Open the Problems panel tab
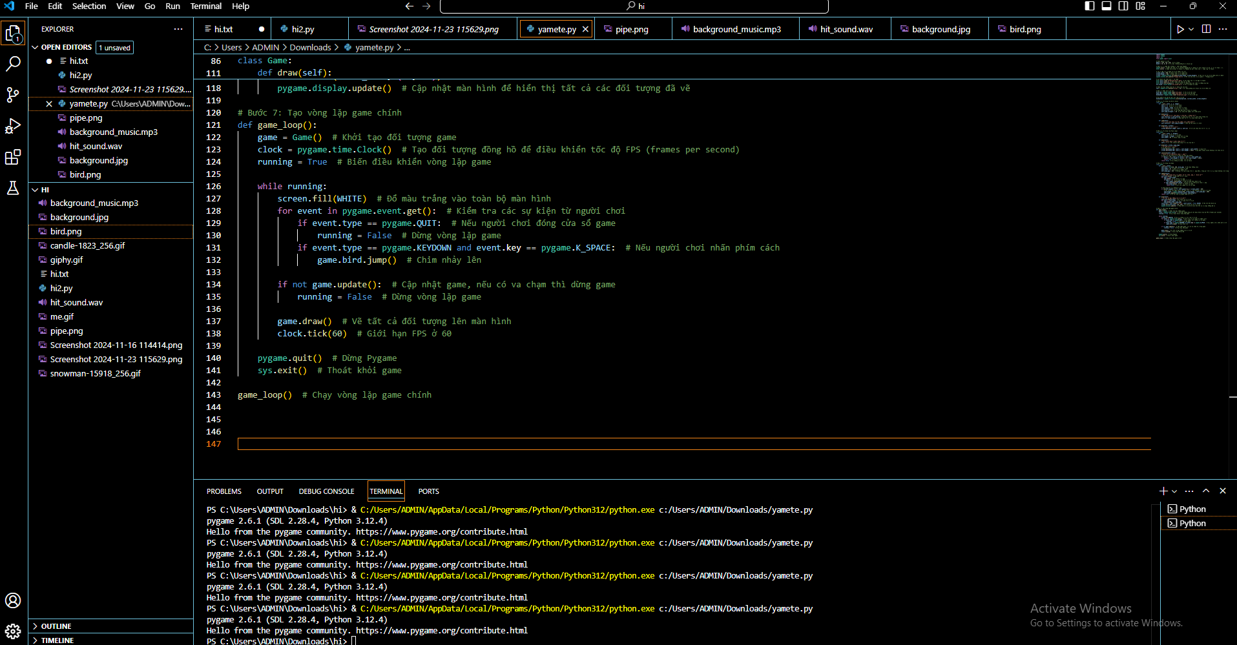The height and width of the screenshot is (645, 1237). pos(224,491)
